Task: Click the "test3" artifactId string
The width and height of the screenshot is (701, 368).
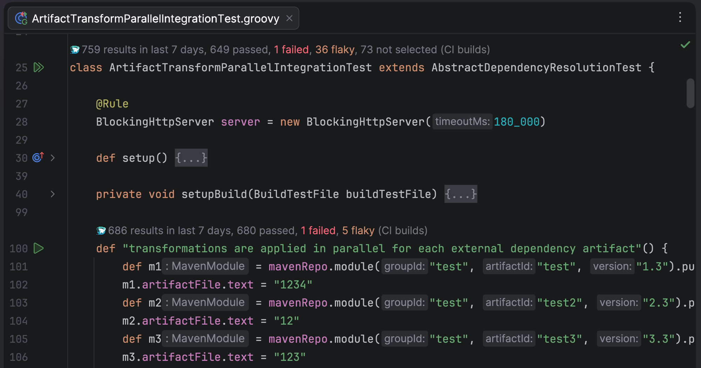Action: pyautogui.click(x=559, y=339)
